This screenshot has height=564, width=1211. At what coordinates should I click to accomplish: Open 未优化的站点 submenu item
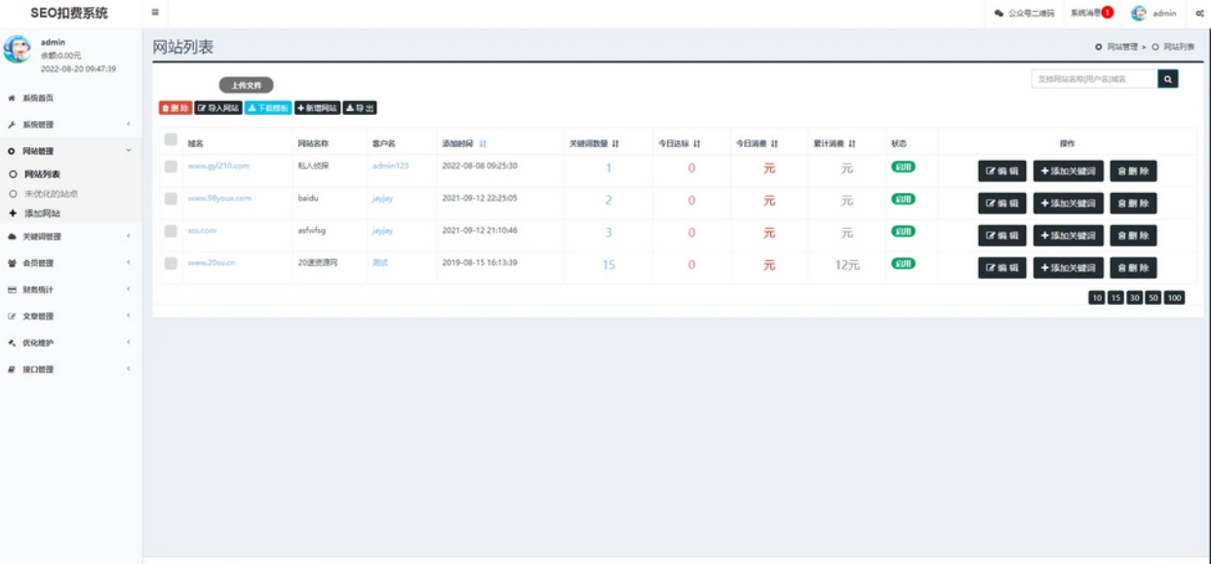coord(51,194)
